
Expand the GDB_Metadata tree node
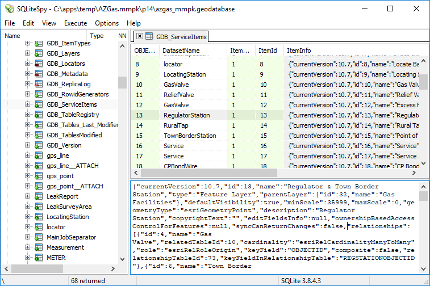(27, 74)
